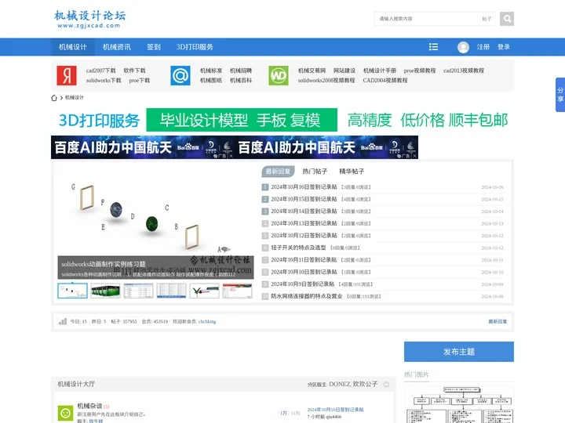Click the site logo 机械设计论坛
Image resolution: width=565 pixels, height=423 pixels.
tap(89, 19)
